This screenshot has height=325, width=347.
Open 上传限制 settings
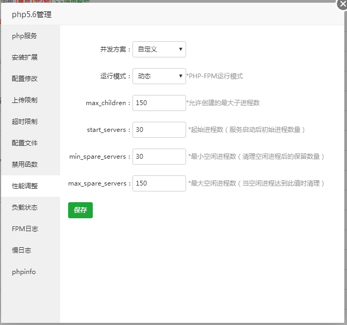coord(31,100)
